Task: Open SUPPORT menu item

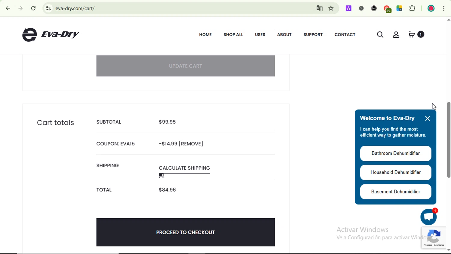Action: point(313,34)
